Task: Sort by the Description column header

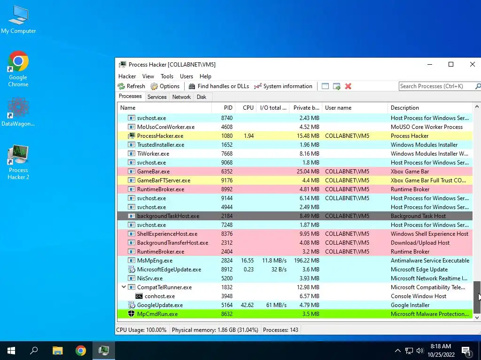Action: pos(430,108)
